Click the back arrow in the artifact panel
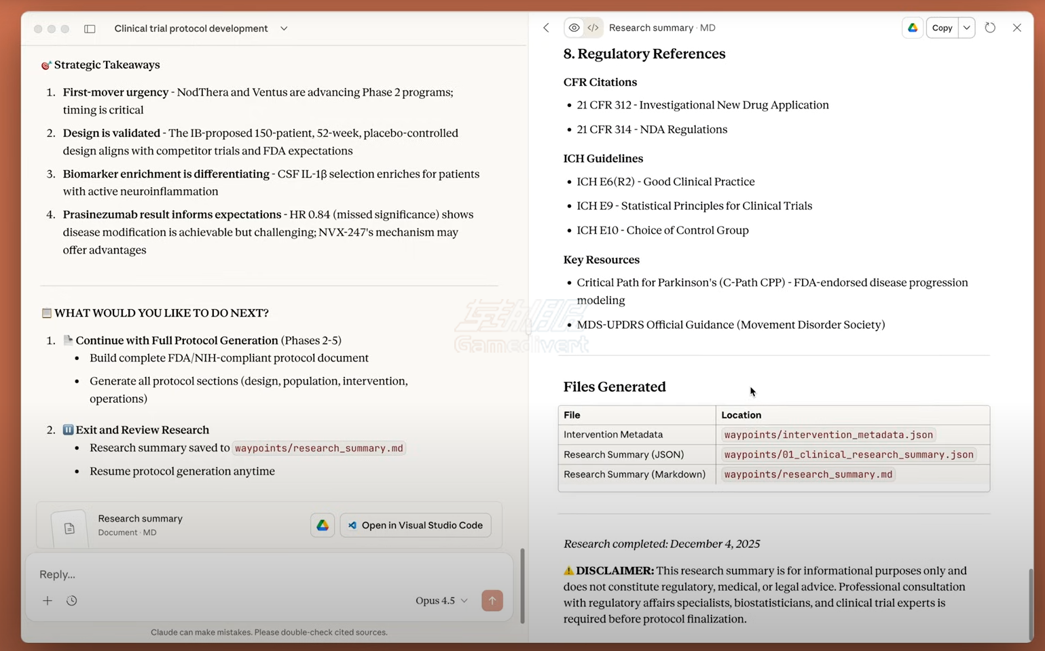 click(x=546, y=28)
